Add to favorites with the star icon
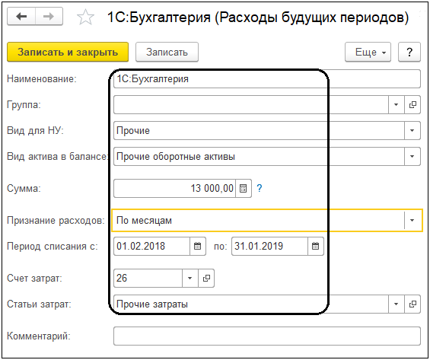430x360 pixels. 85,17
